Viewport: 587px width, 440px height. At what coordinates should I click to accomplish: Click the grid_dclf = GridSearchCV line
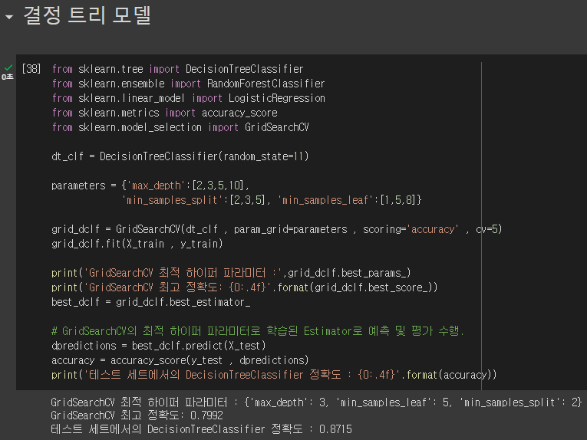(x=277, y=229)
